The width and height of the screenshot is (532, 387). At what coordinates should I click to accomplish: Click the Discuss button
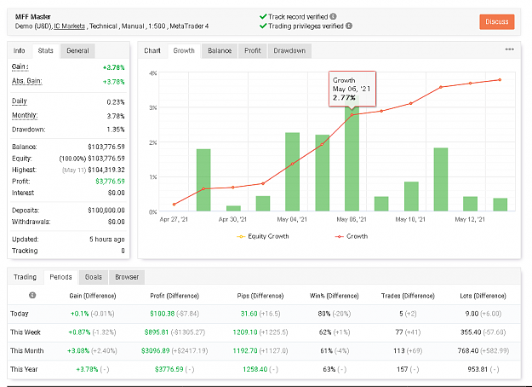point(497,22)
